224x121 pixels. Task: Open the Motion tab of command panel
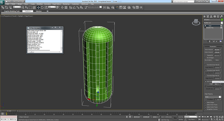(214, 16)
